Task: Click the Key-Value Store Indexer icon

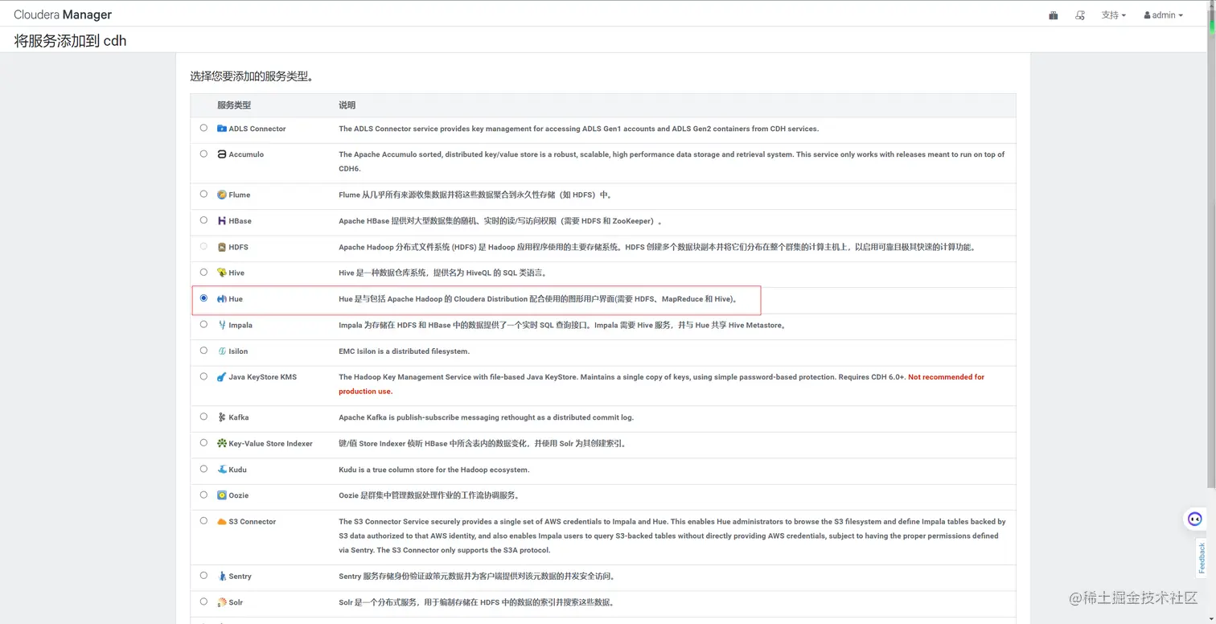Action: pyautogui.click(x=222, y=443)
